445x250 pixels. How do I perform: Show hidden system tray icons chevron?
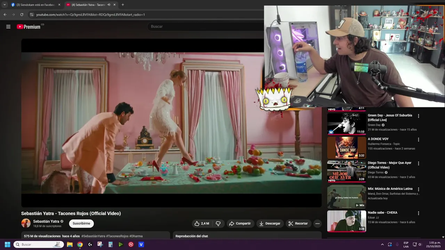click(382, 244)
